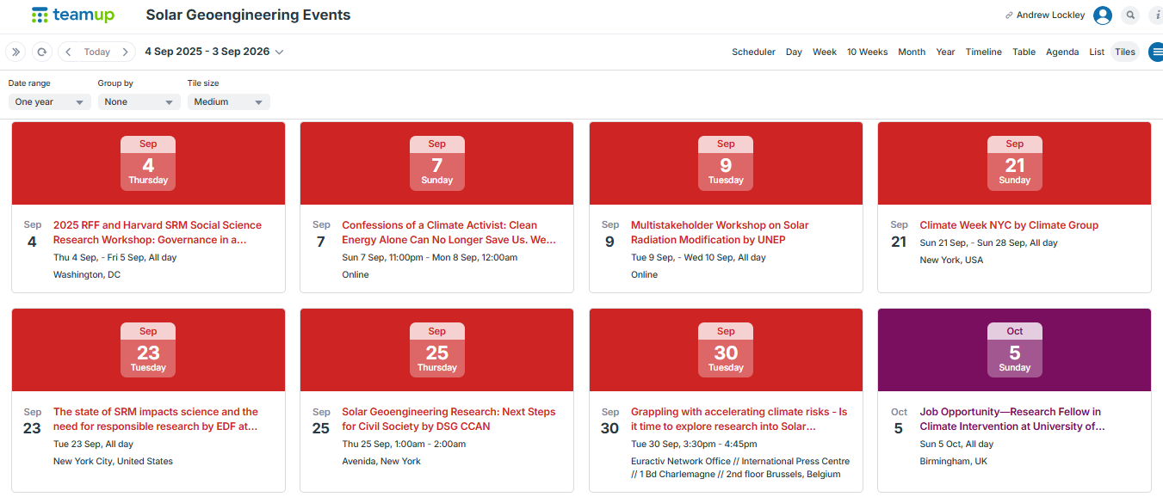Open Job Opportunity Research Fellow event
Viewport: 1163px width, 497px height.
(1012, 419)
